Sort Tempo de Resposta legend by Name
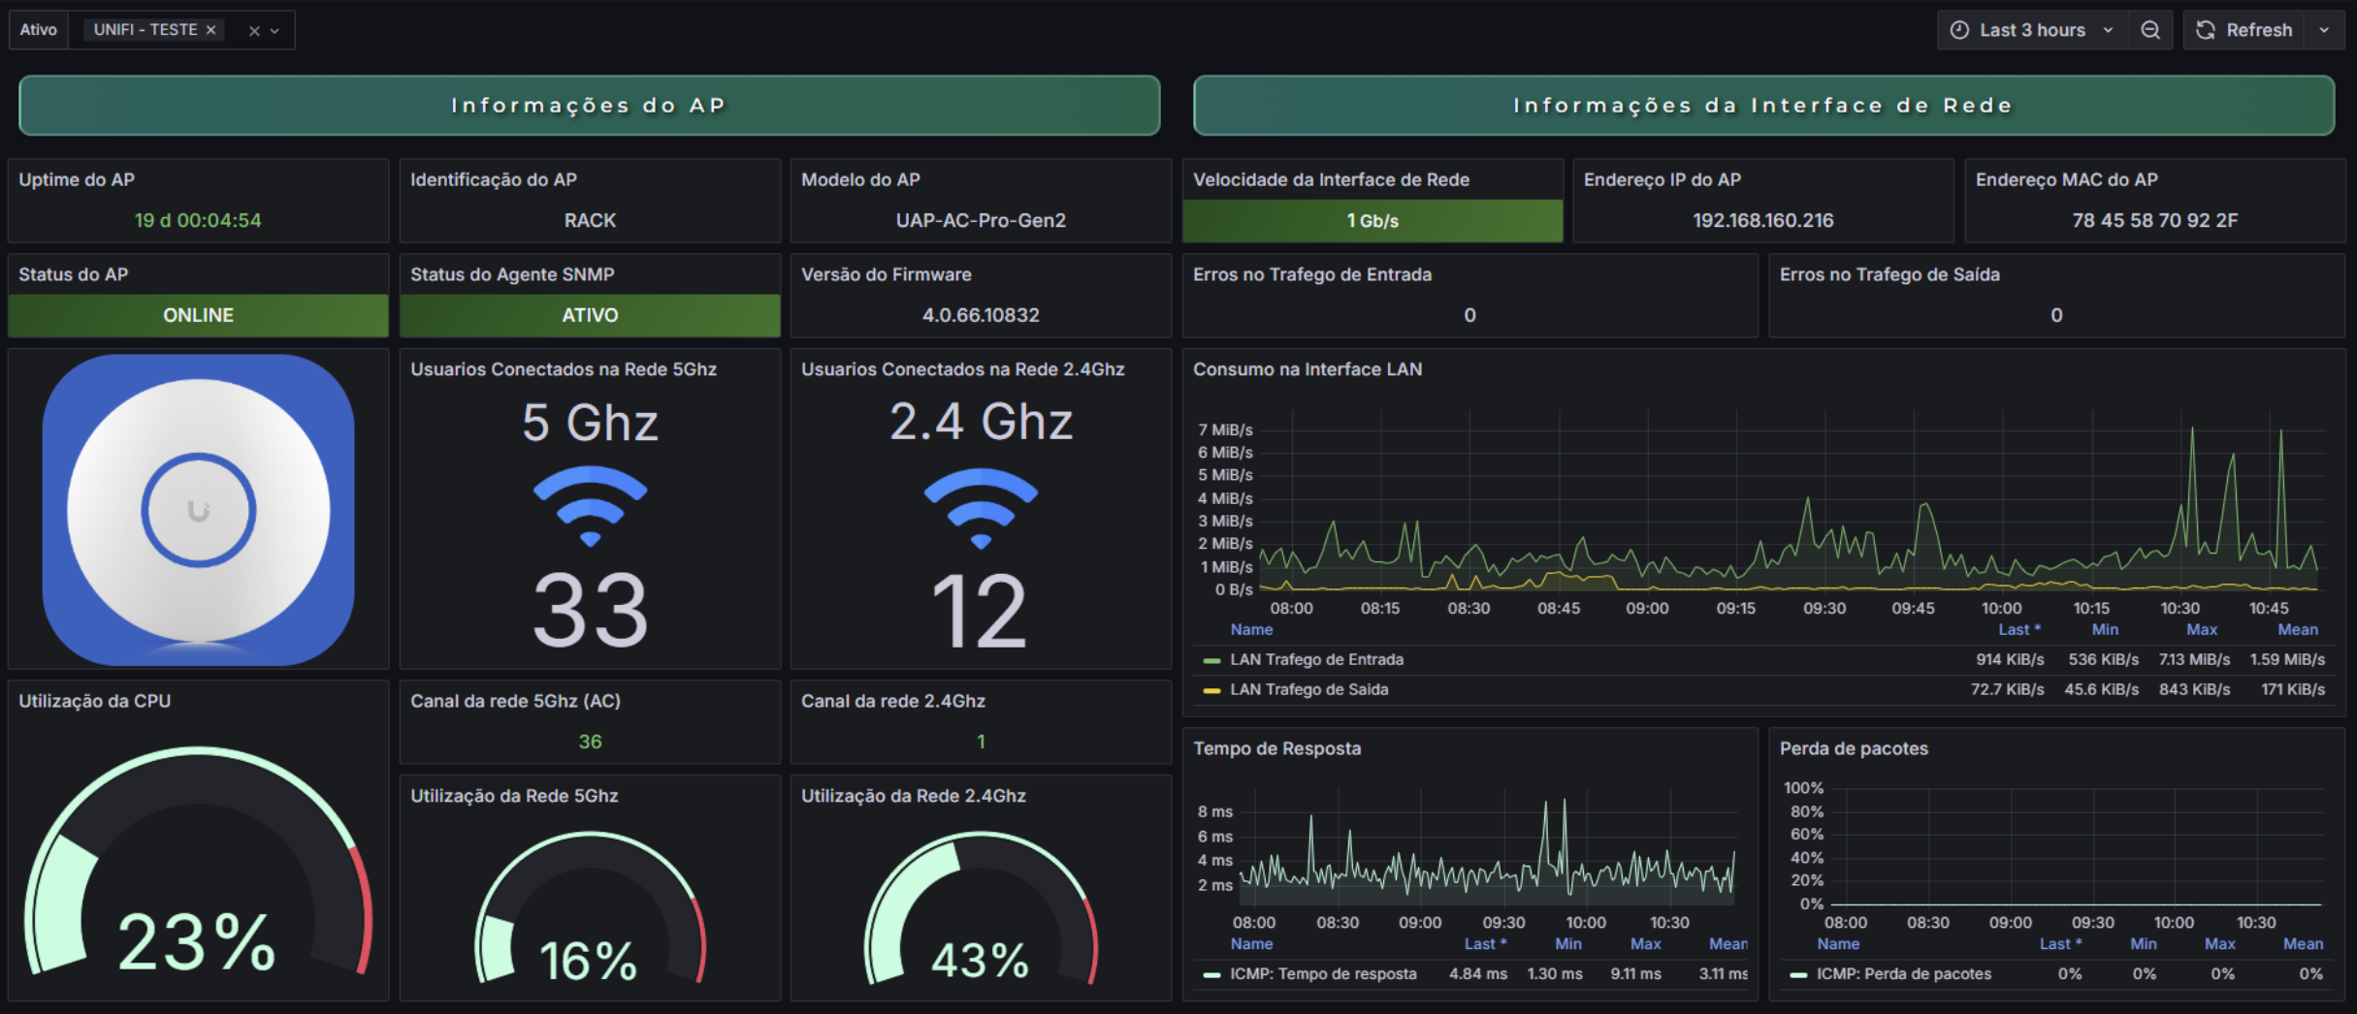 [x=1251, y=944]
